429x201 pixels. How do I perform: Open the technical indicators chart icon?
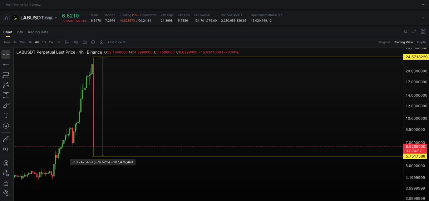67,42
